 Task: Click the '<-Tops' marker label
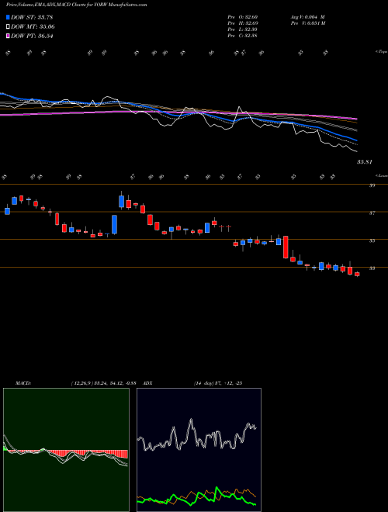click(x=381, y=52)
